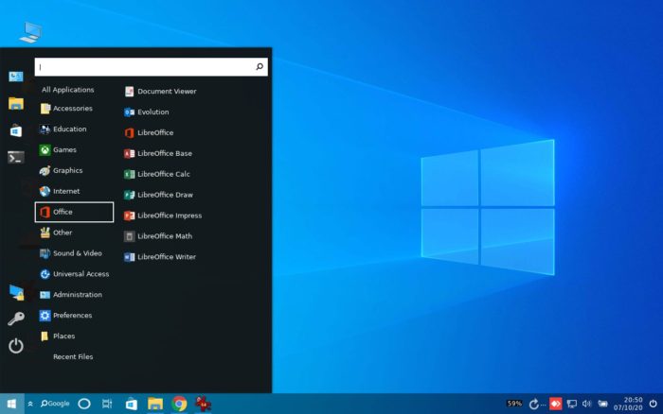Click the Windows start button
Image resolution: width=663 pixels, height=414 pixels.
(x=11, y=404)
